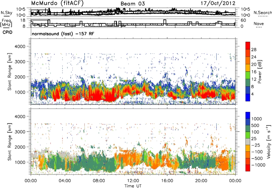The image size is (272, 188).
Task: Click the '60' Nave axis tick
Action: pyautogui.click(x=243, y=20)
